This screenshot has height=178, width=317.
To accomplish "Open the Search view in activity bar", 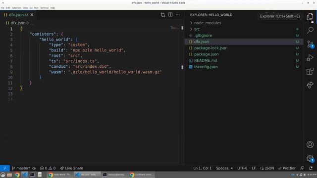I will (x=310, y=30).
